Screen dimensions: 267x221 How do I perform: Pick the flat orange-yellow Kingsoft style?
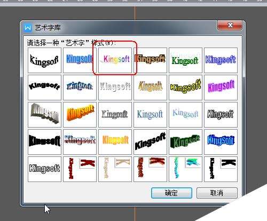point(115,142)
